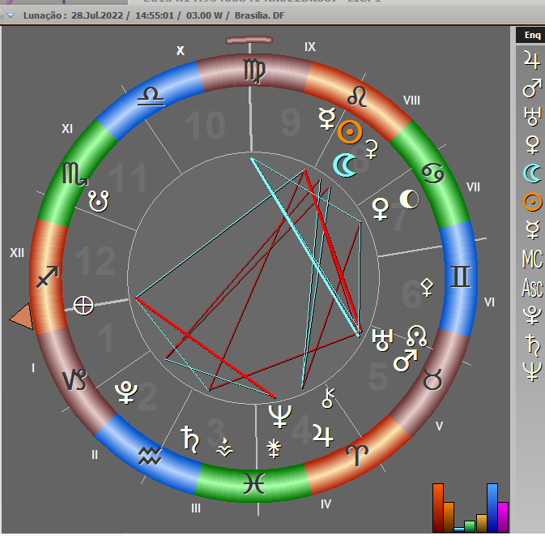Click the North Node glyph near Uranus

416,337
